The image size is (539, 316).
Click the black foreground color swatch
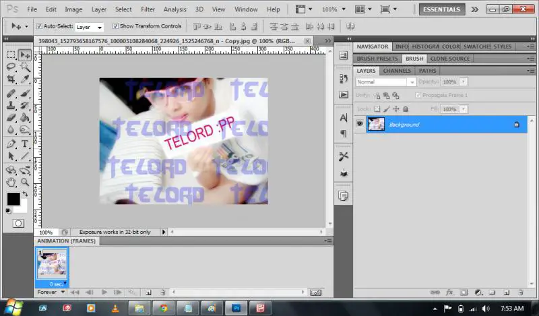[13, 199]
